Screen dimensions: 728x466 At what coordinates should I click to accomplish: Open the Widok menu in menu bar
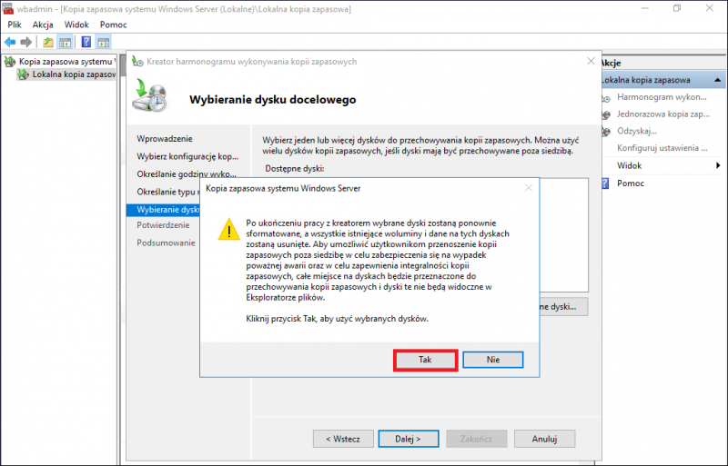click(x=77, y=25)
